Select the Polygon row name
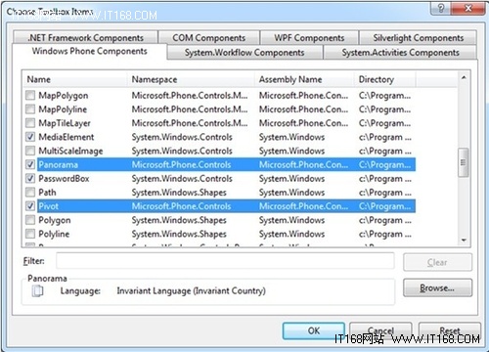This screenshot has width=489, height=352. (55, 220)
